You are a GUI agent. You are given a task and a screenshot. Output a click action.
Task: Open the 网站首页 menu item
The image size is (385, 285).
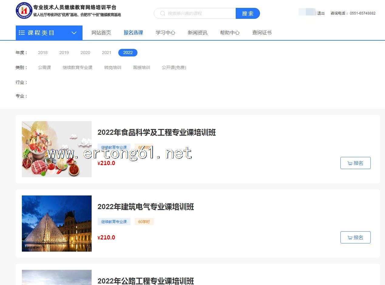coord(101,33)
